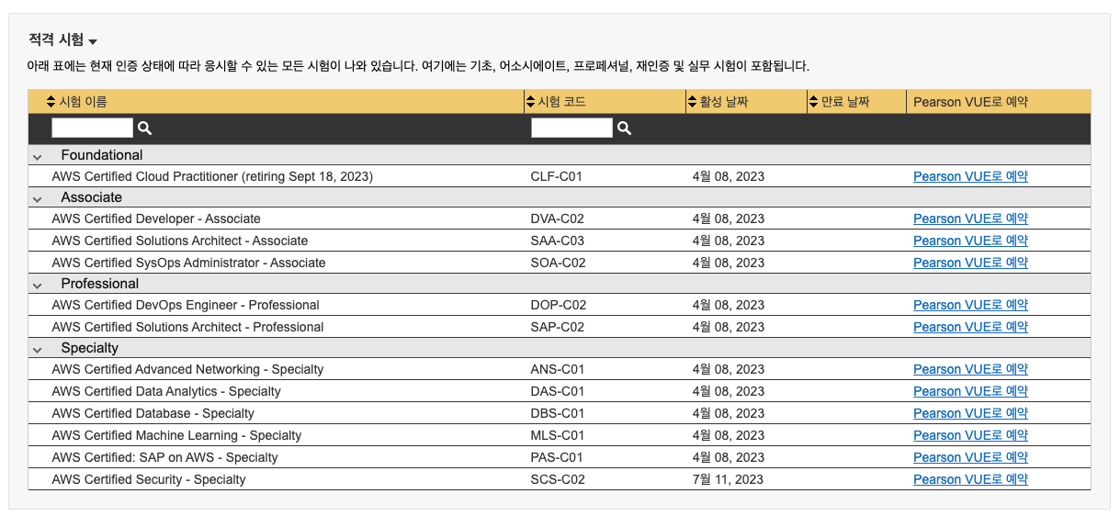Click exam code SAP-C02
Viewport: 1120px width, 516px height.
pos(558,327)
